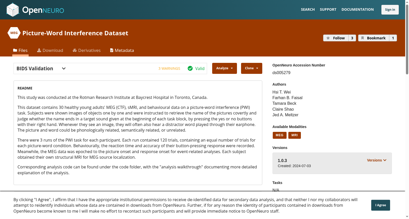409x219 pixels.
Task: Click author Farhan B. Faisal
Action: pyautogui.click(x=287, y=98)
